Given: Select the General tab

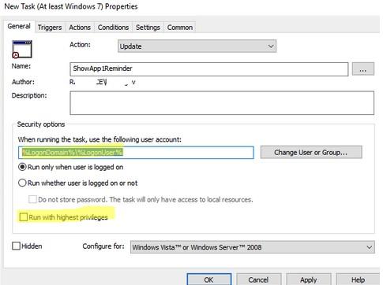Looking at the screenshot, I should pyautogui.click(x=19, y=26).
